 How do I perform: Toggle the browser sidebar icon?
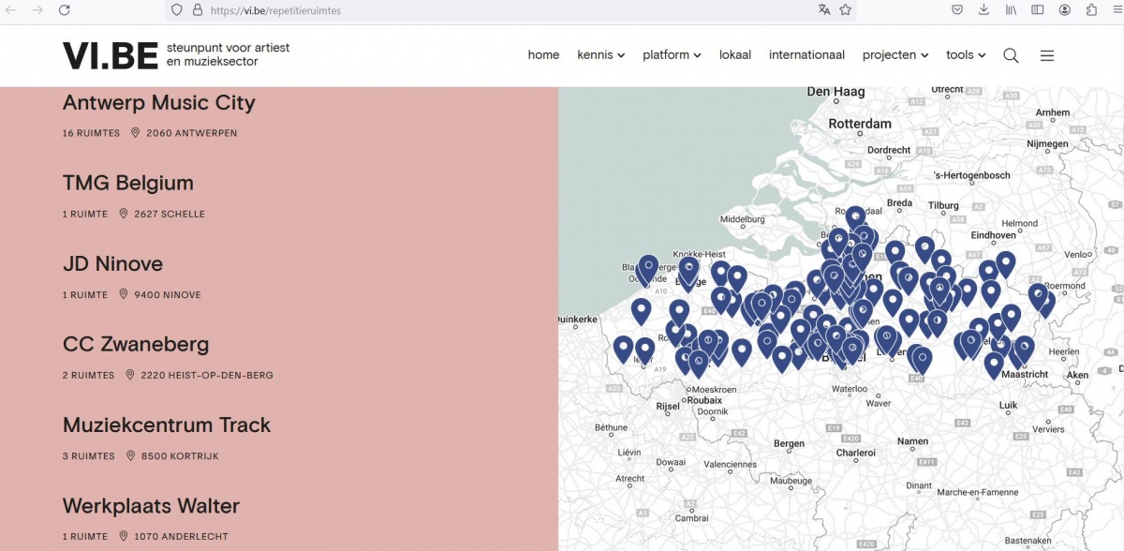(x=1038, y=9)
